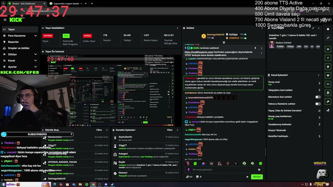Open Steam from the taskbar
Image resolution: width=333 pixels, height=187 pixels.
(112, 184)
